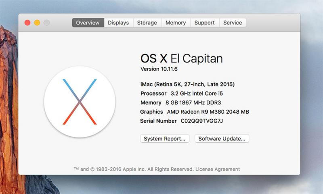Click the serial number C02QQ9TVGG7J
The image size is (323, 194).
click(x=202, y=121)
